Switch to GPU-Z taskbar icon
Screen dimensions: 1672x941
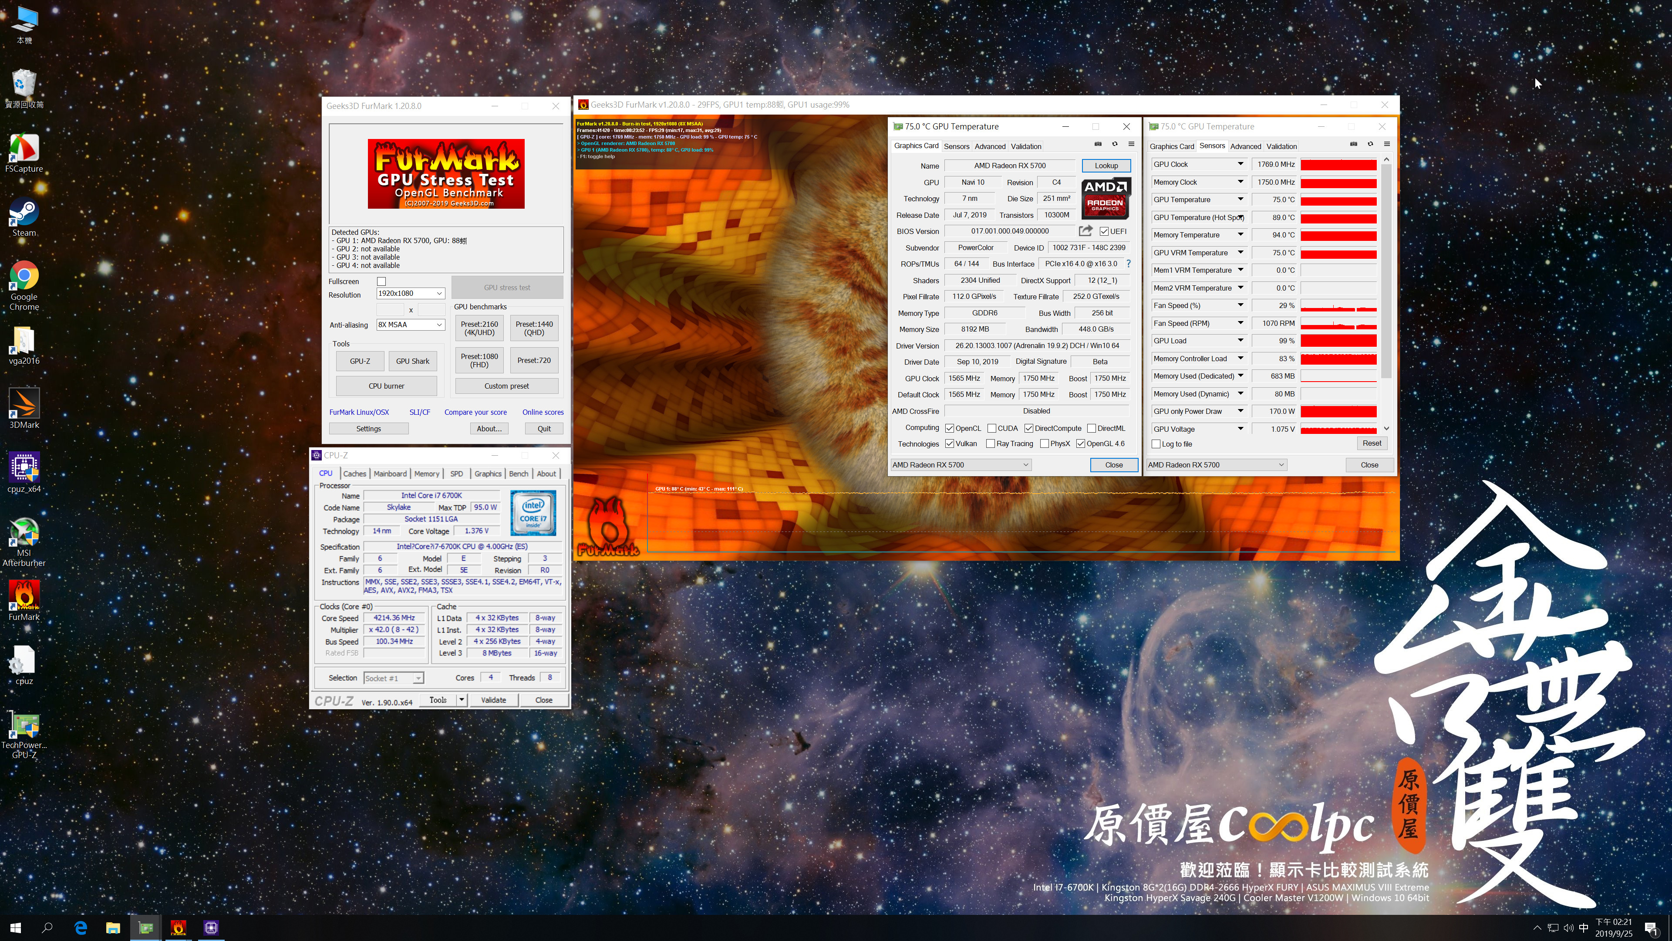pos(146,927)
